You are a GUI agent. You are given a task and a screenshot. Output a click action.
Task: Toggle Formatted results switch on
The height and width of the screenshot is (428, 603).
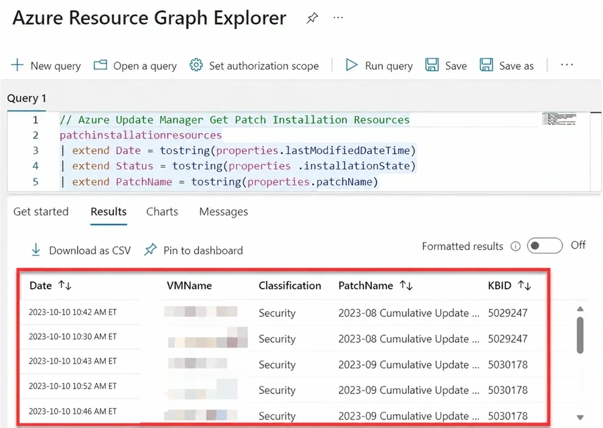(x=545, y=245)
